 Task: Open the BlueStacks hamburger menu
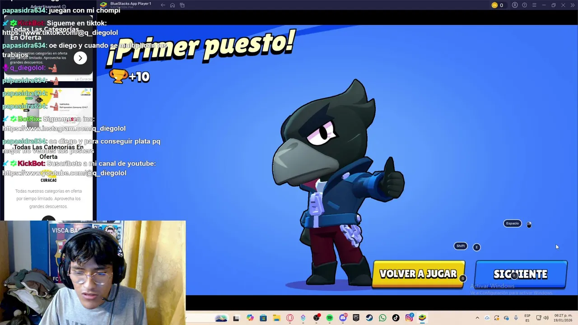[534, 5]
